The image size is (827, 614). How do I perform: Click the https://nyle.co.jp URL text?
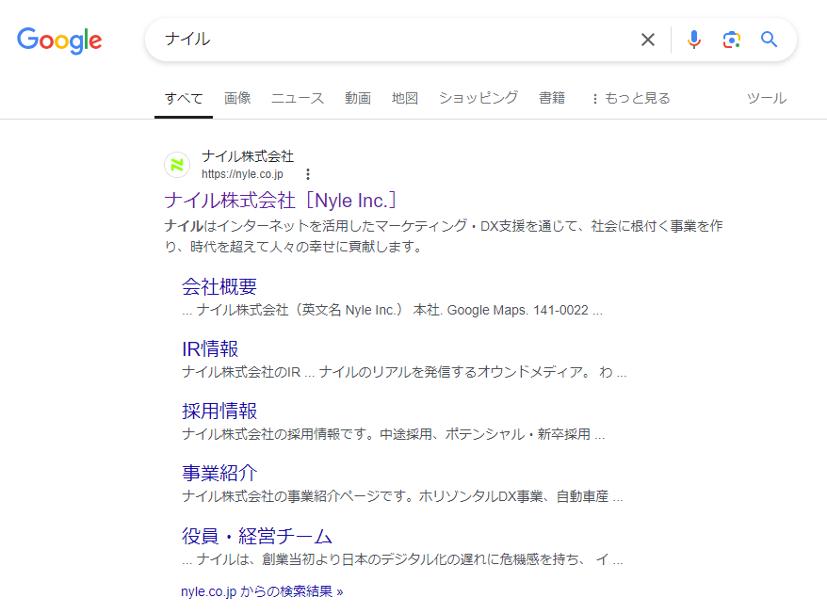point(242,174)
